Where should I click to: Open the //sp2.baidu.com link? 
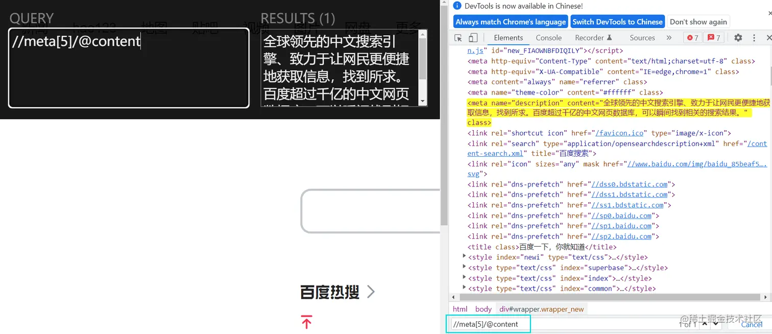pos(621,236)
